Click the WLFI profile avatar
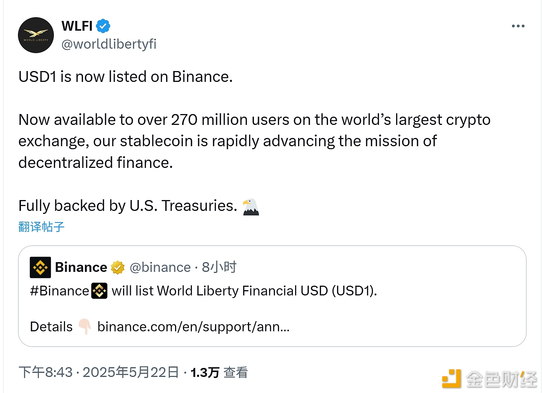This screenshot has width=542, height=393. tap(36, 35)
